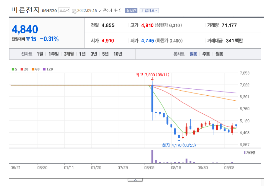Screen dimensions: 264x186
Task: Click the current price 4,840
Action: (25, 29)
